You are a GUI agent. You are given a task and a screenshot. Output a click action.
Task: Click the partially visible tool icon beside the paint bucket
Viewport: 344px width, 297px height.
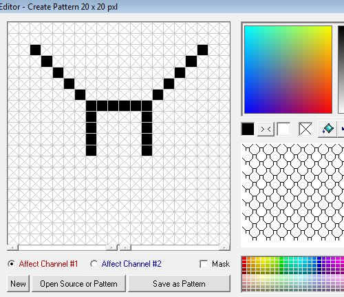pyautogui.click(x=341, y=129)
